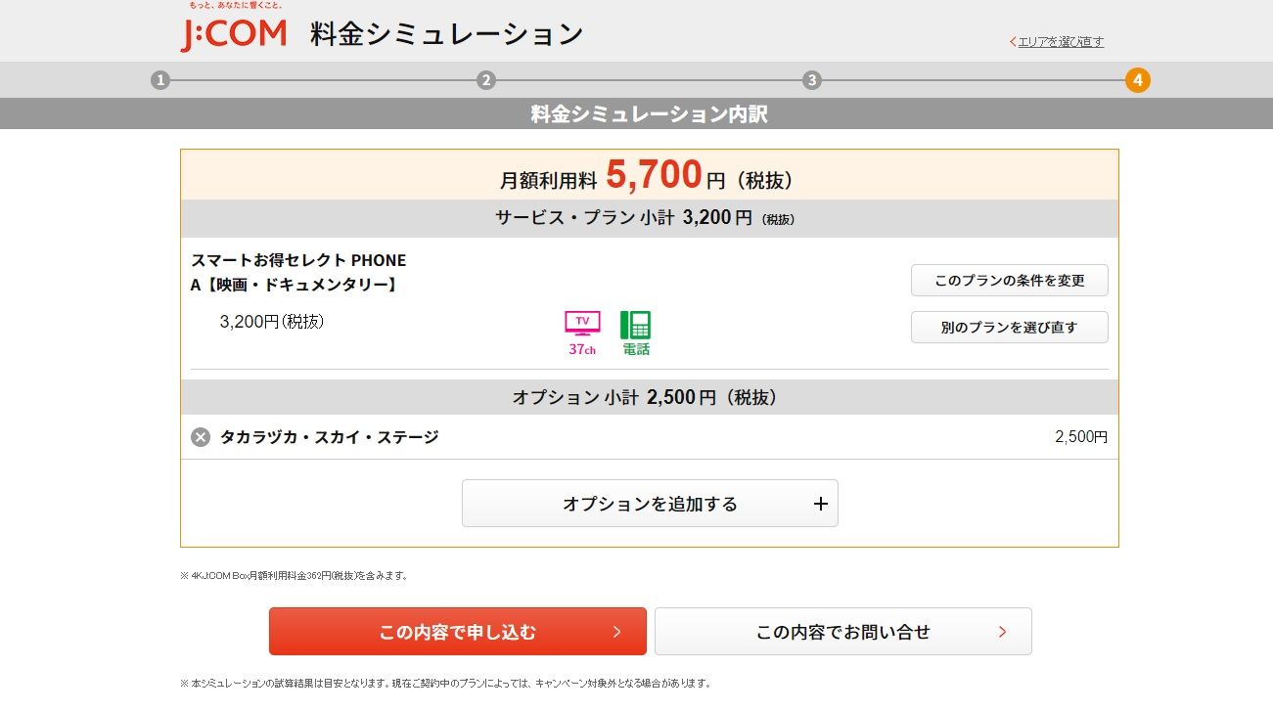Click the オプション 小計 2,500円 row
The width and height of the screenshot is (1273, 712).
650,397
